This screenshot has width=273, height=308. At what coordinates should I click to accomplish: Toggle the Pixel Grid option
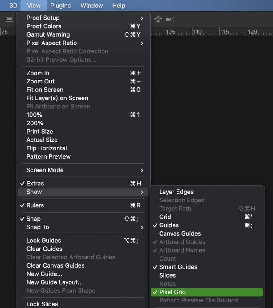[207, 292]
